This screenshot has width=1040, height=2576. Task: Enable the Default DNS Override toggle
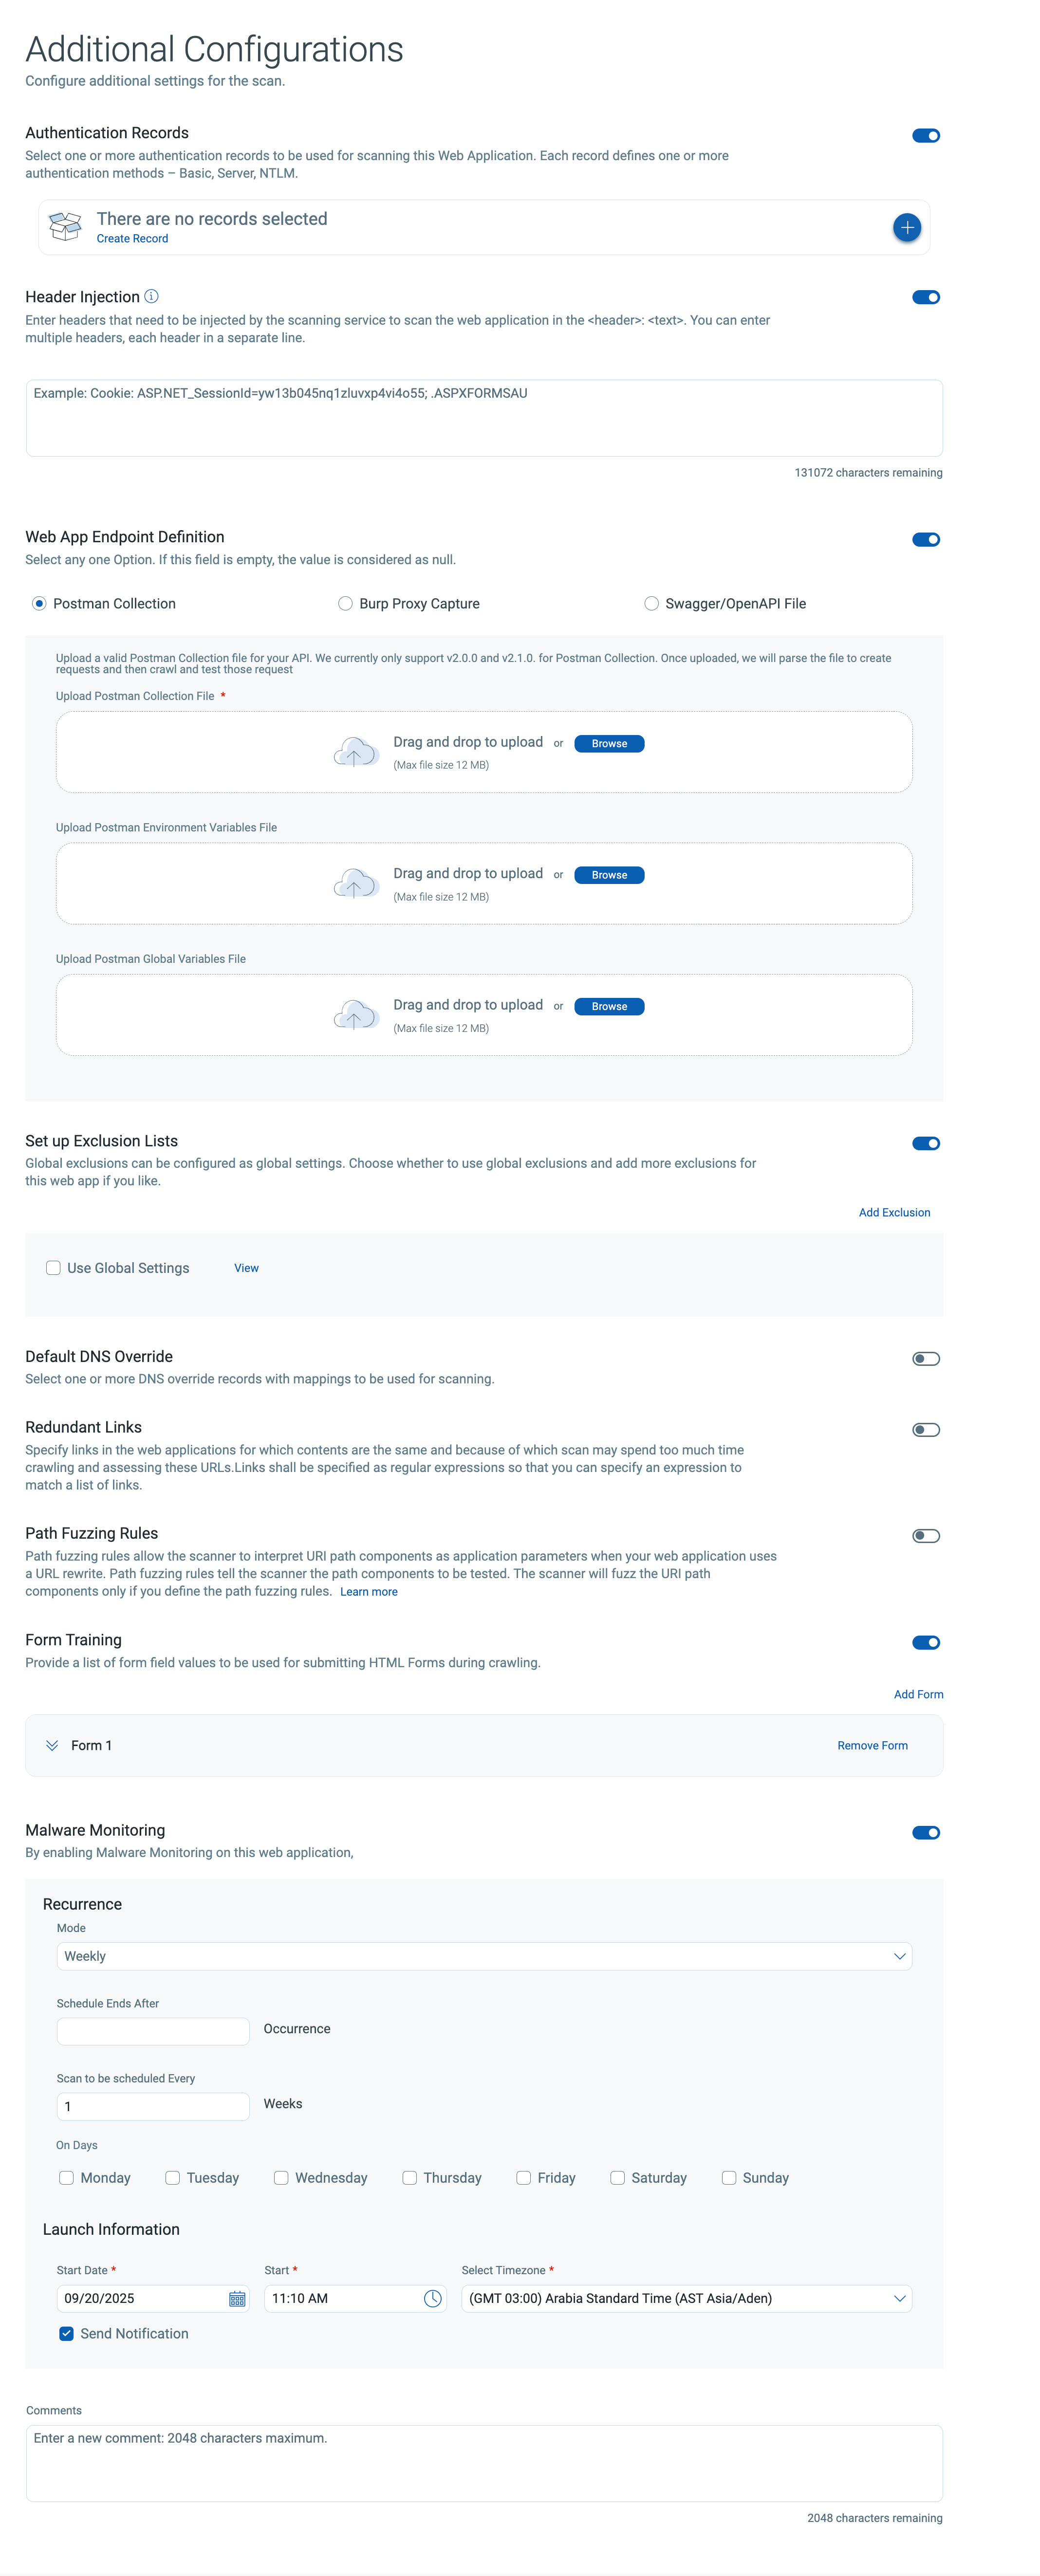point(925,1359)
